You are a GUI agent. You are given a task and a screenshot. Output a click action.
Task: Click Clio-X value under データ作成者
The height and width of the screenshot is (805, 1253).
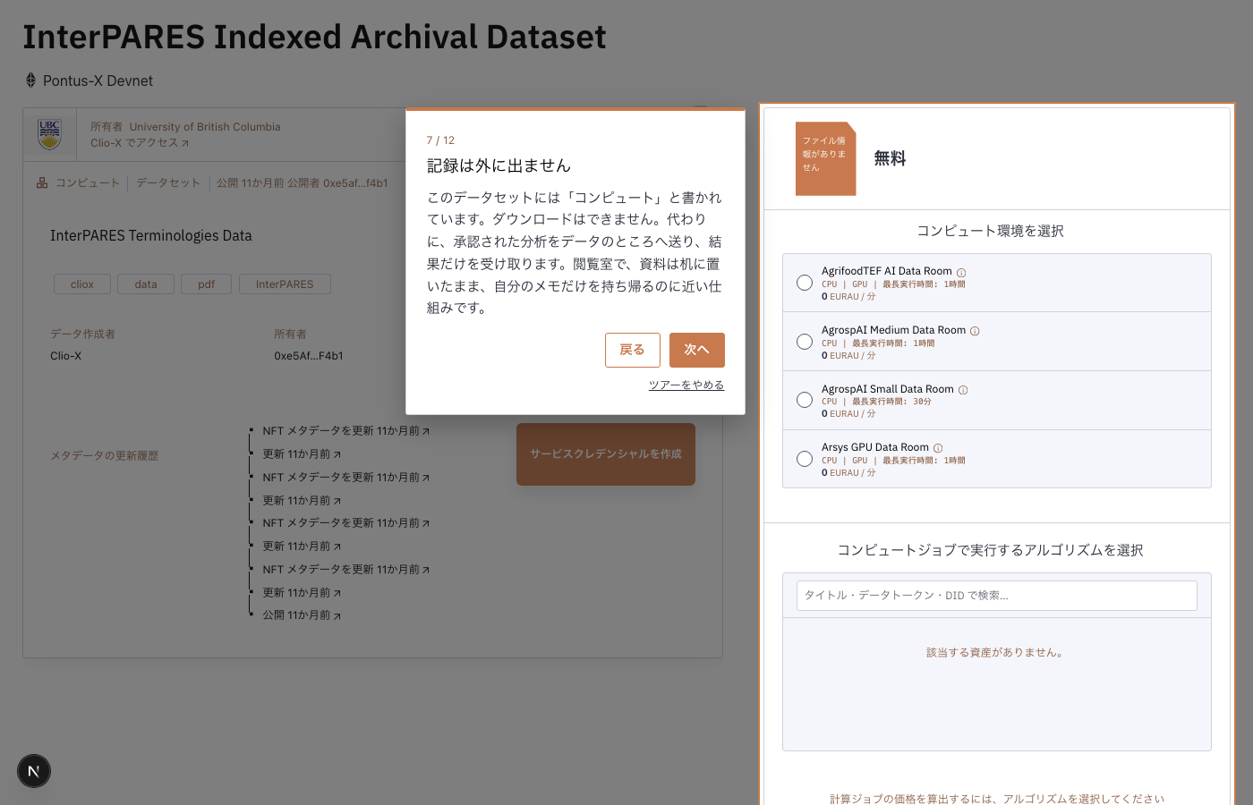(x=65, y=356)
